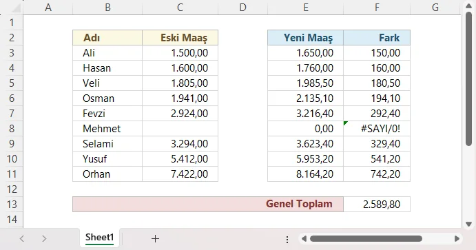Select the '1.650,00' new salary cell
476x250 pixels.
point(305,53)
